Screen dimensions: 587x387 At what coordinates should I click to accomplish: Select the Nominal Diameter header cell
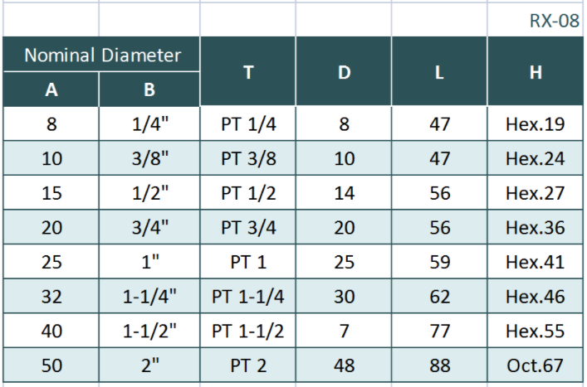tap(102, 56)
